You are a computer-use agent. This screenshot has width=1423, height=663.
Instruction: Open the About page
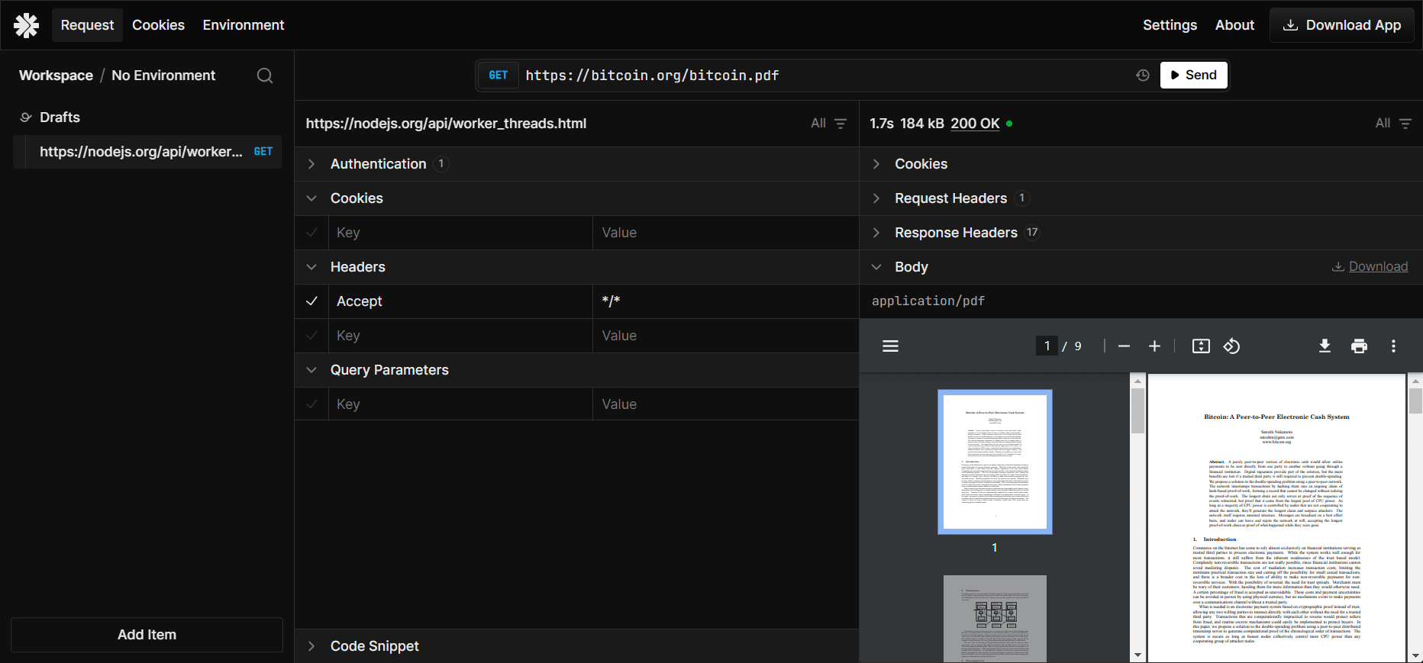1234,25
